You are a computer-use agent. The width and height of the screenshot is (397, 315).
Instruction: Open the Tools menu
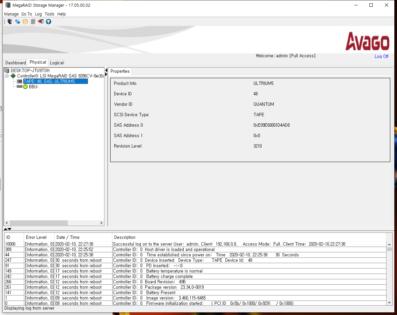pos(49,14)
